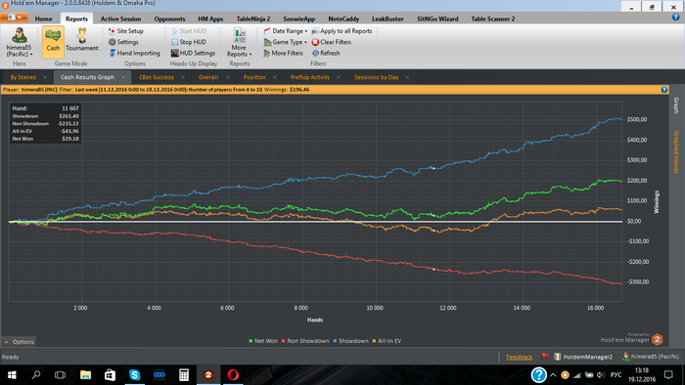Expand the Options panel
Screen dimensions: 685x385
(x=19, y=342)
